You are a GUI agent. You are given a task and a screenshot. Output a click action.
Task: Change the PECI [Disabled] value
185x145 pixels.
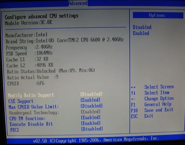(92, 129)
